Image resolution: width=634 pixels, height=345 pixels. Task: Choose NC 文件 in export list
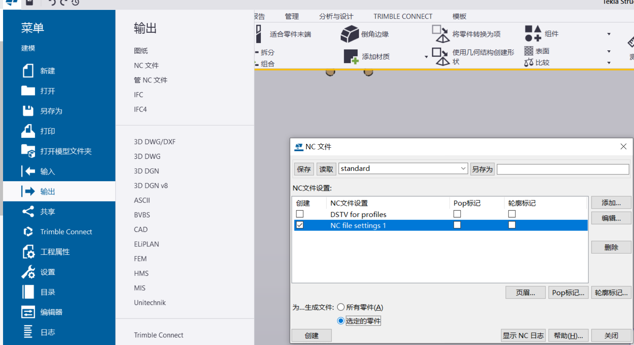146,65
